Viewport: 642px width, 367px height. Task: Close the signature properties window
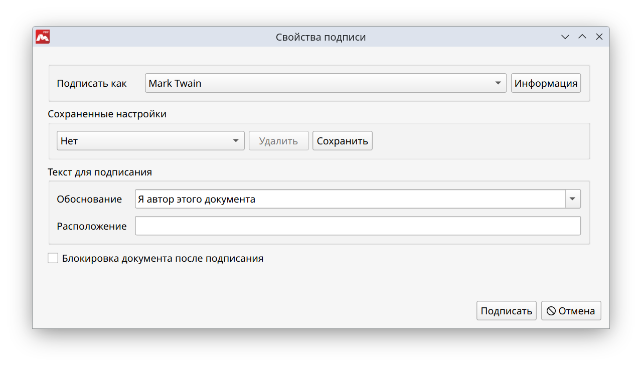click(x=599, y=37)
